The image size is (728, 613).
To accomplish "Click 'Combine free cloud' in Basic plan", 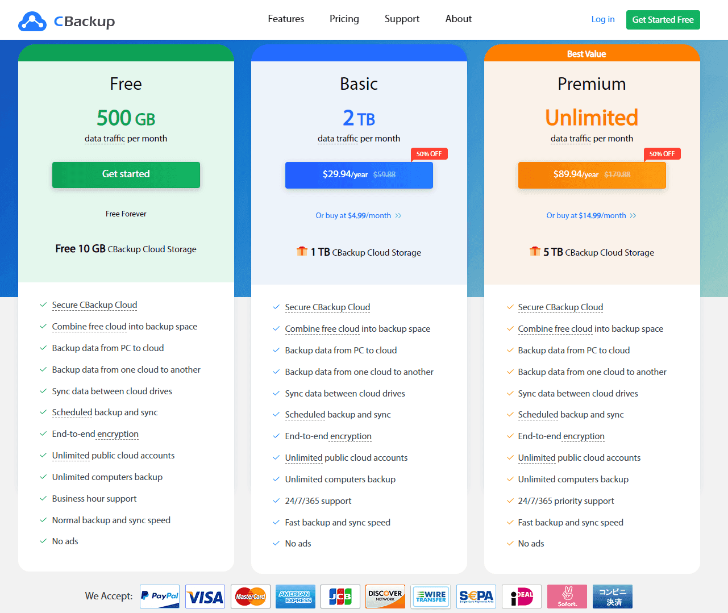I will tap(322, 329).
